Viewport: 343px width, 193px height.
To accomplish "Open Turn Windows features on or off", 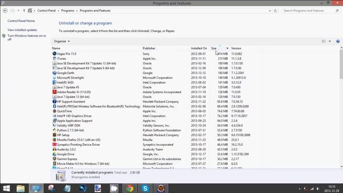I will [x=27, y=38].
